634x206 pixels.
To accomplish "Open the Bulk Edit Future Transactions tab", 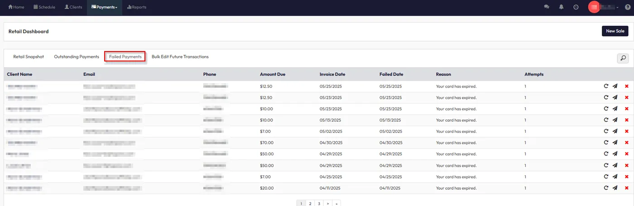I will pyautogui.click(x=180, y=57).
